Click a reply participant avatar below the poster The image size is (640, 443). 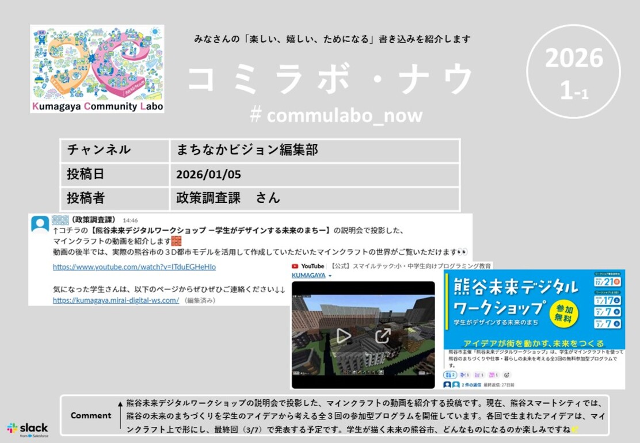pos(447,384)
